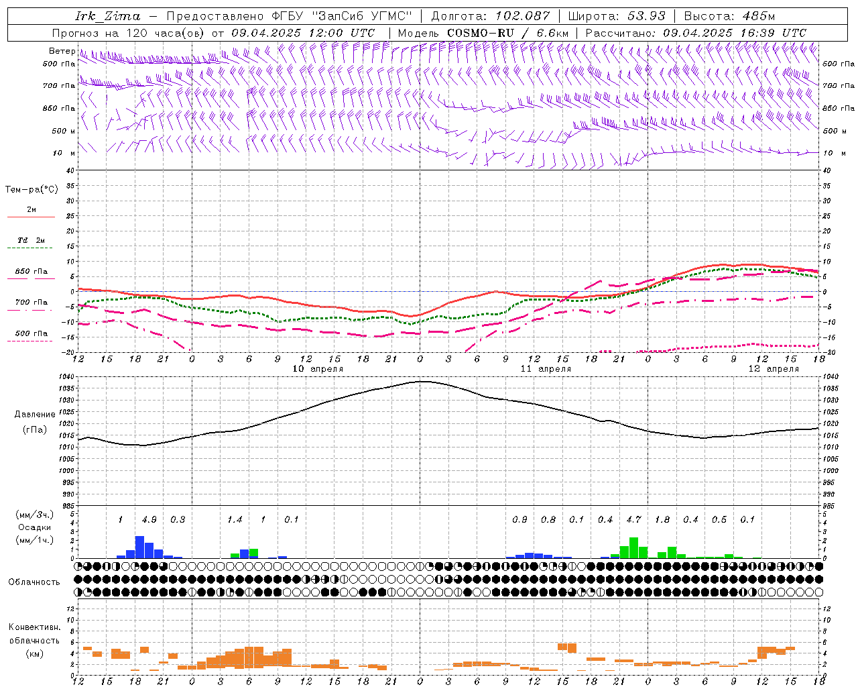Click the "Высота: 485м" elevation text
This screenshot has height=687, width=858.
729,16
